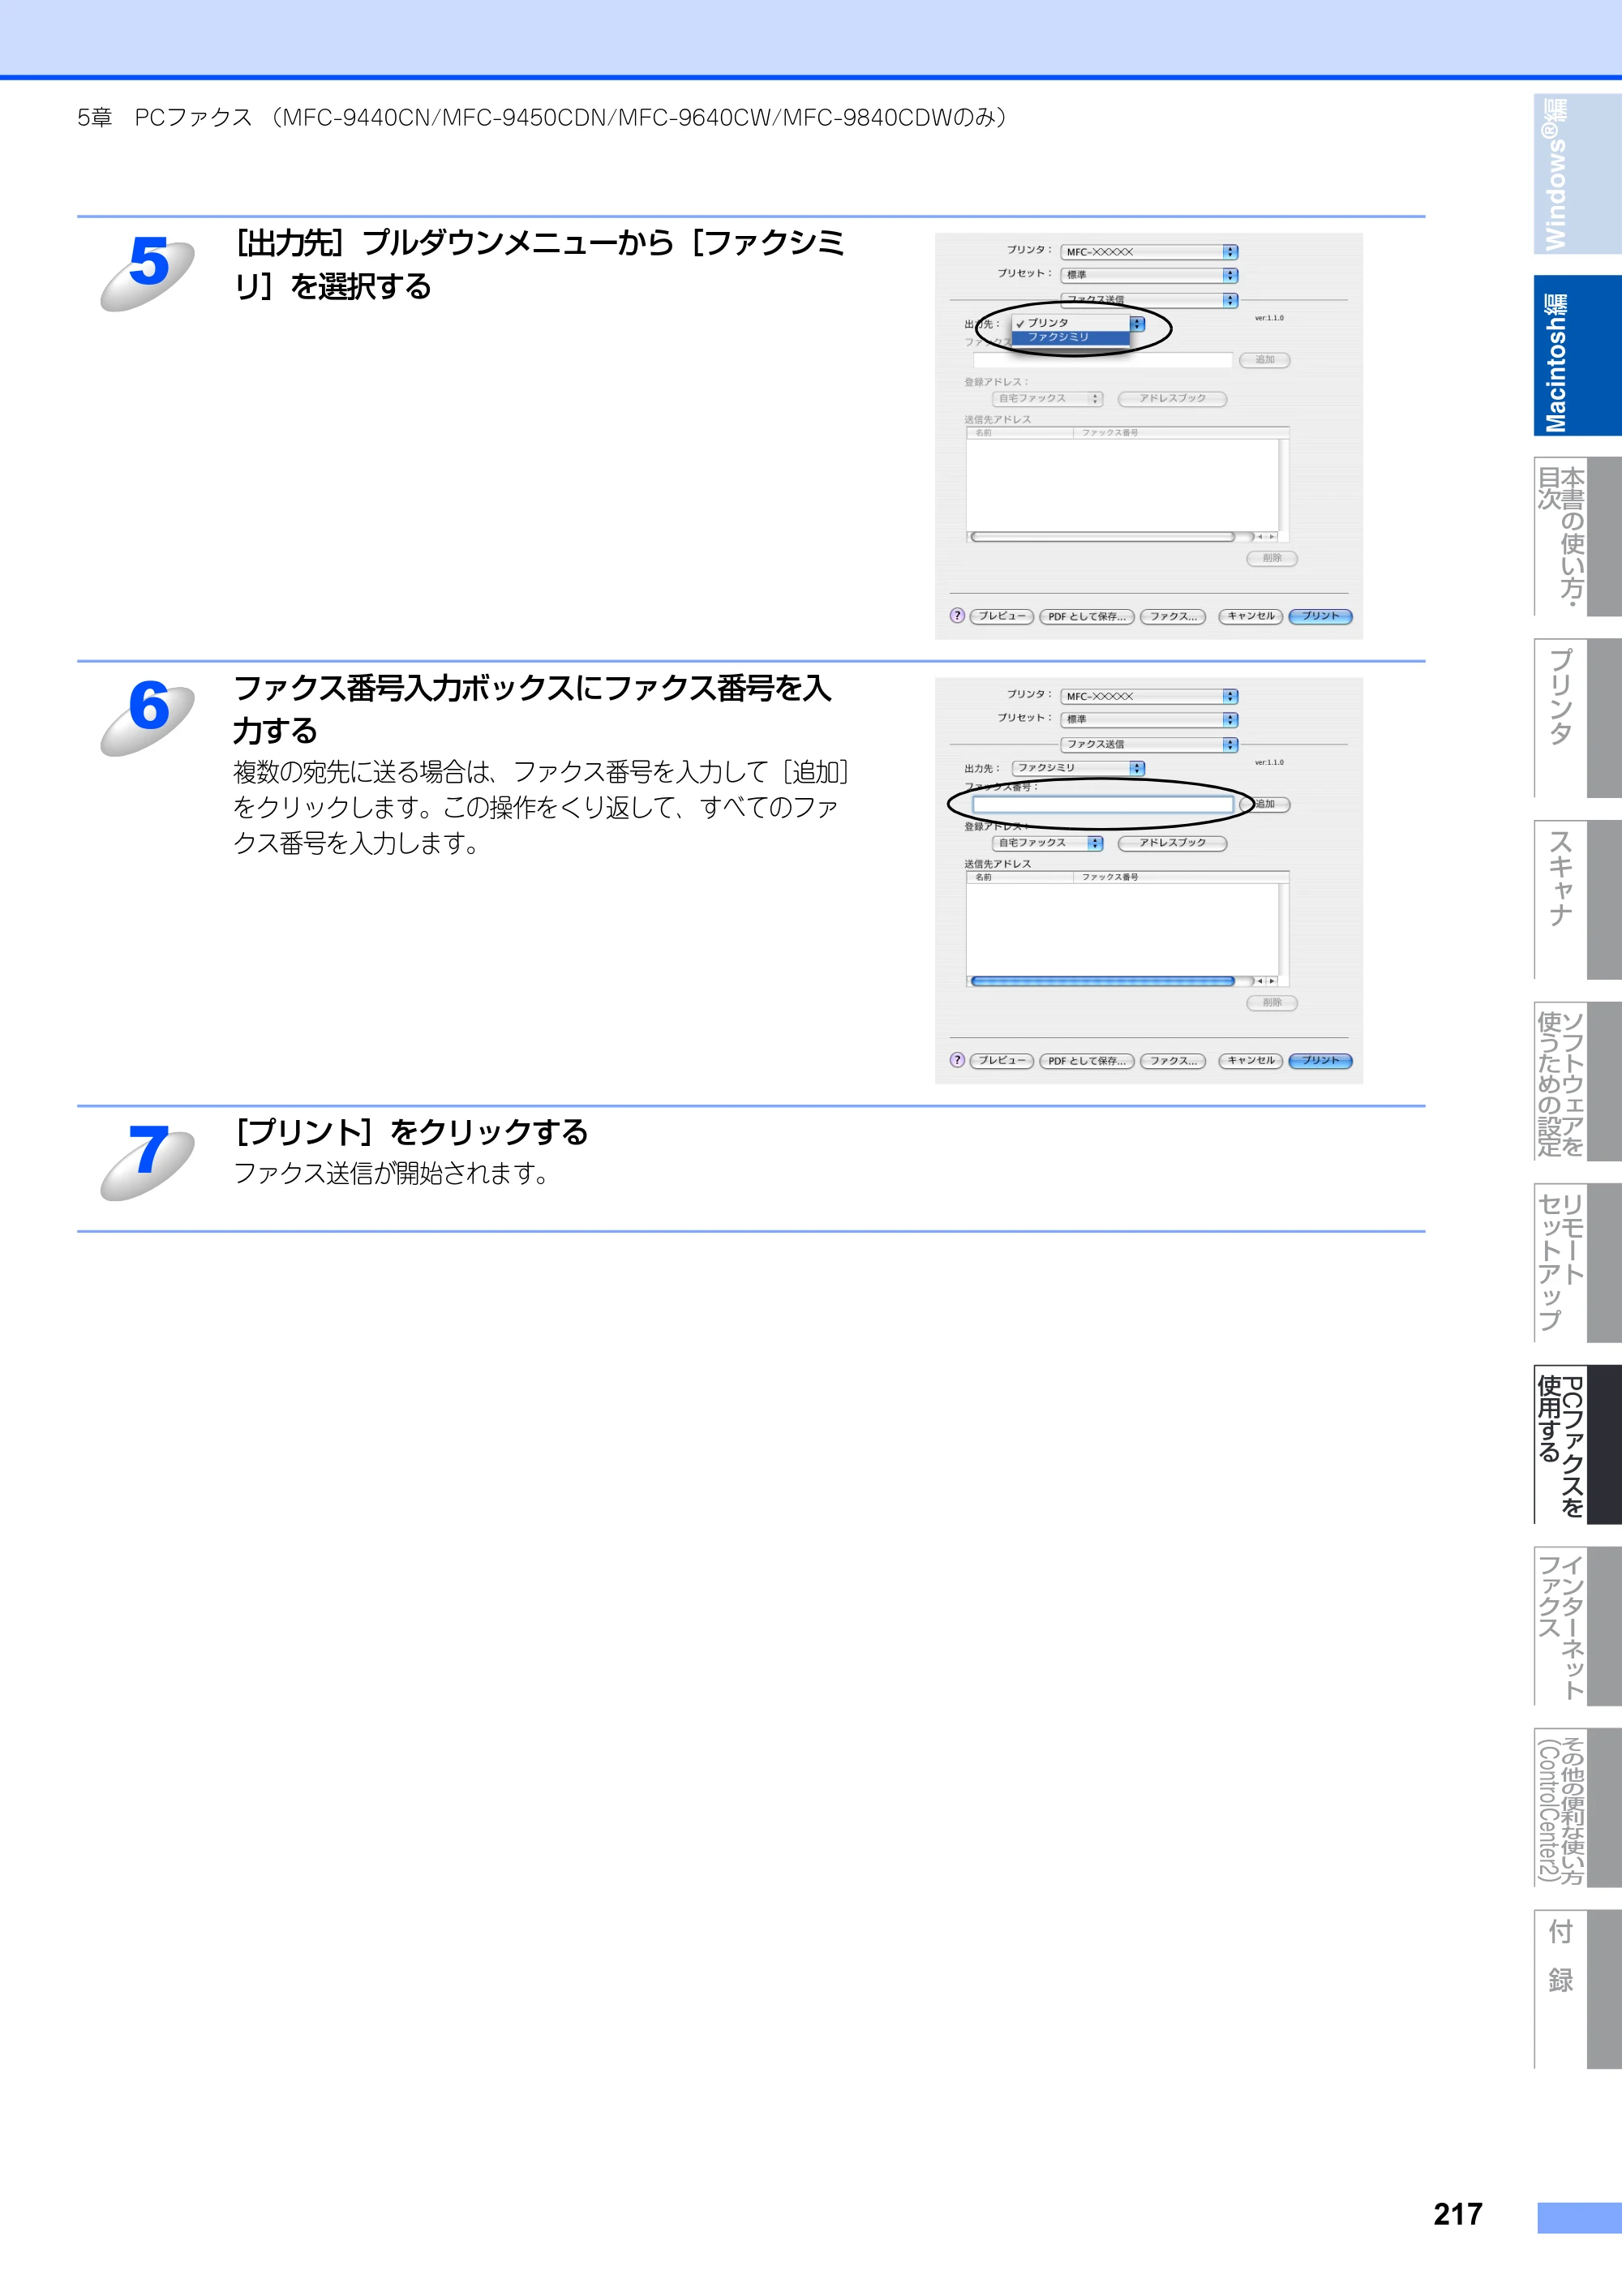Screen dimensions: 1622x2296
Task: Click the ファクス... button in step 6 dialog
Action: pos(1173,1061)
